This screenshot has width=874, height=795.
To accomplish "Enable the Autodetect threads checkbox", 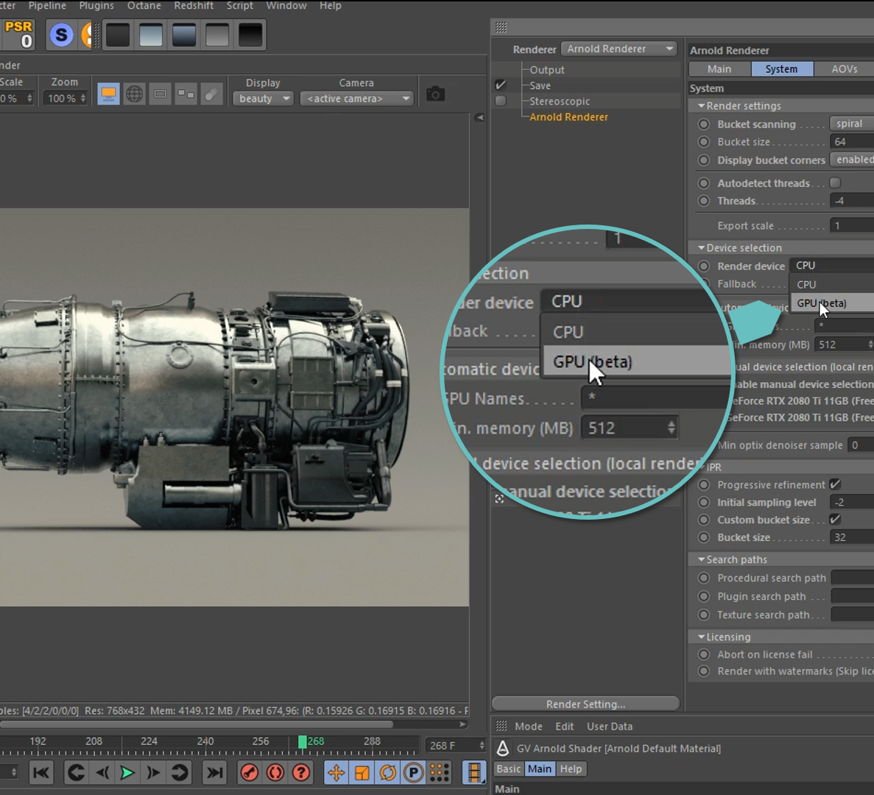I will pyautogui.click(x=836, y=183).
